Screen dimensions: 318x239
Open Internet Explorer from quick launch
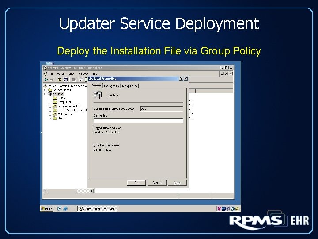click(x=65, y=208)
